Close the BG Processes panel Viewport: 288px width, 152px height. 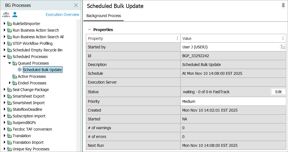click(x=76, y=5)
